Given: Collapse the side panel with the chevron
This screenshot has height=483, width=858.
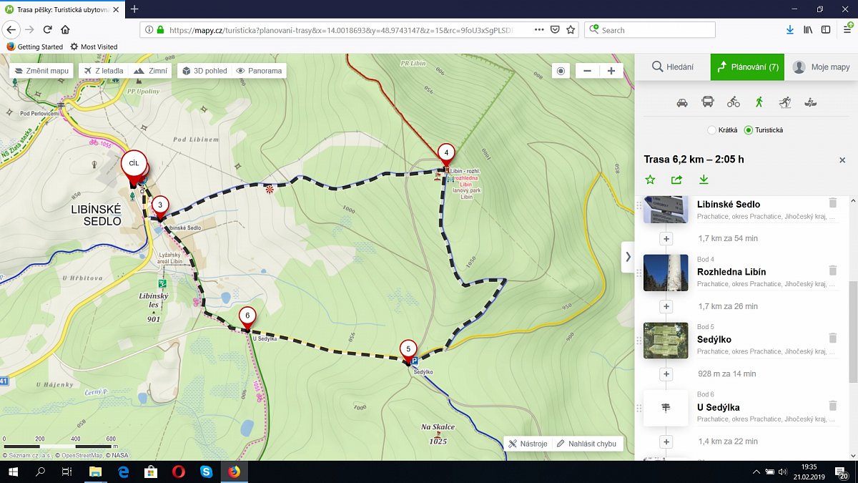Looking at the screenshot, I should click(628, 256).
